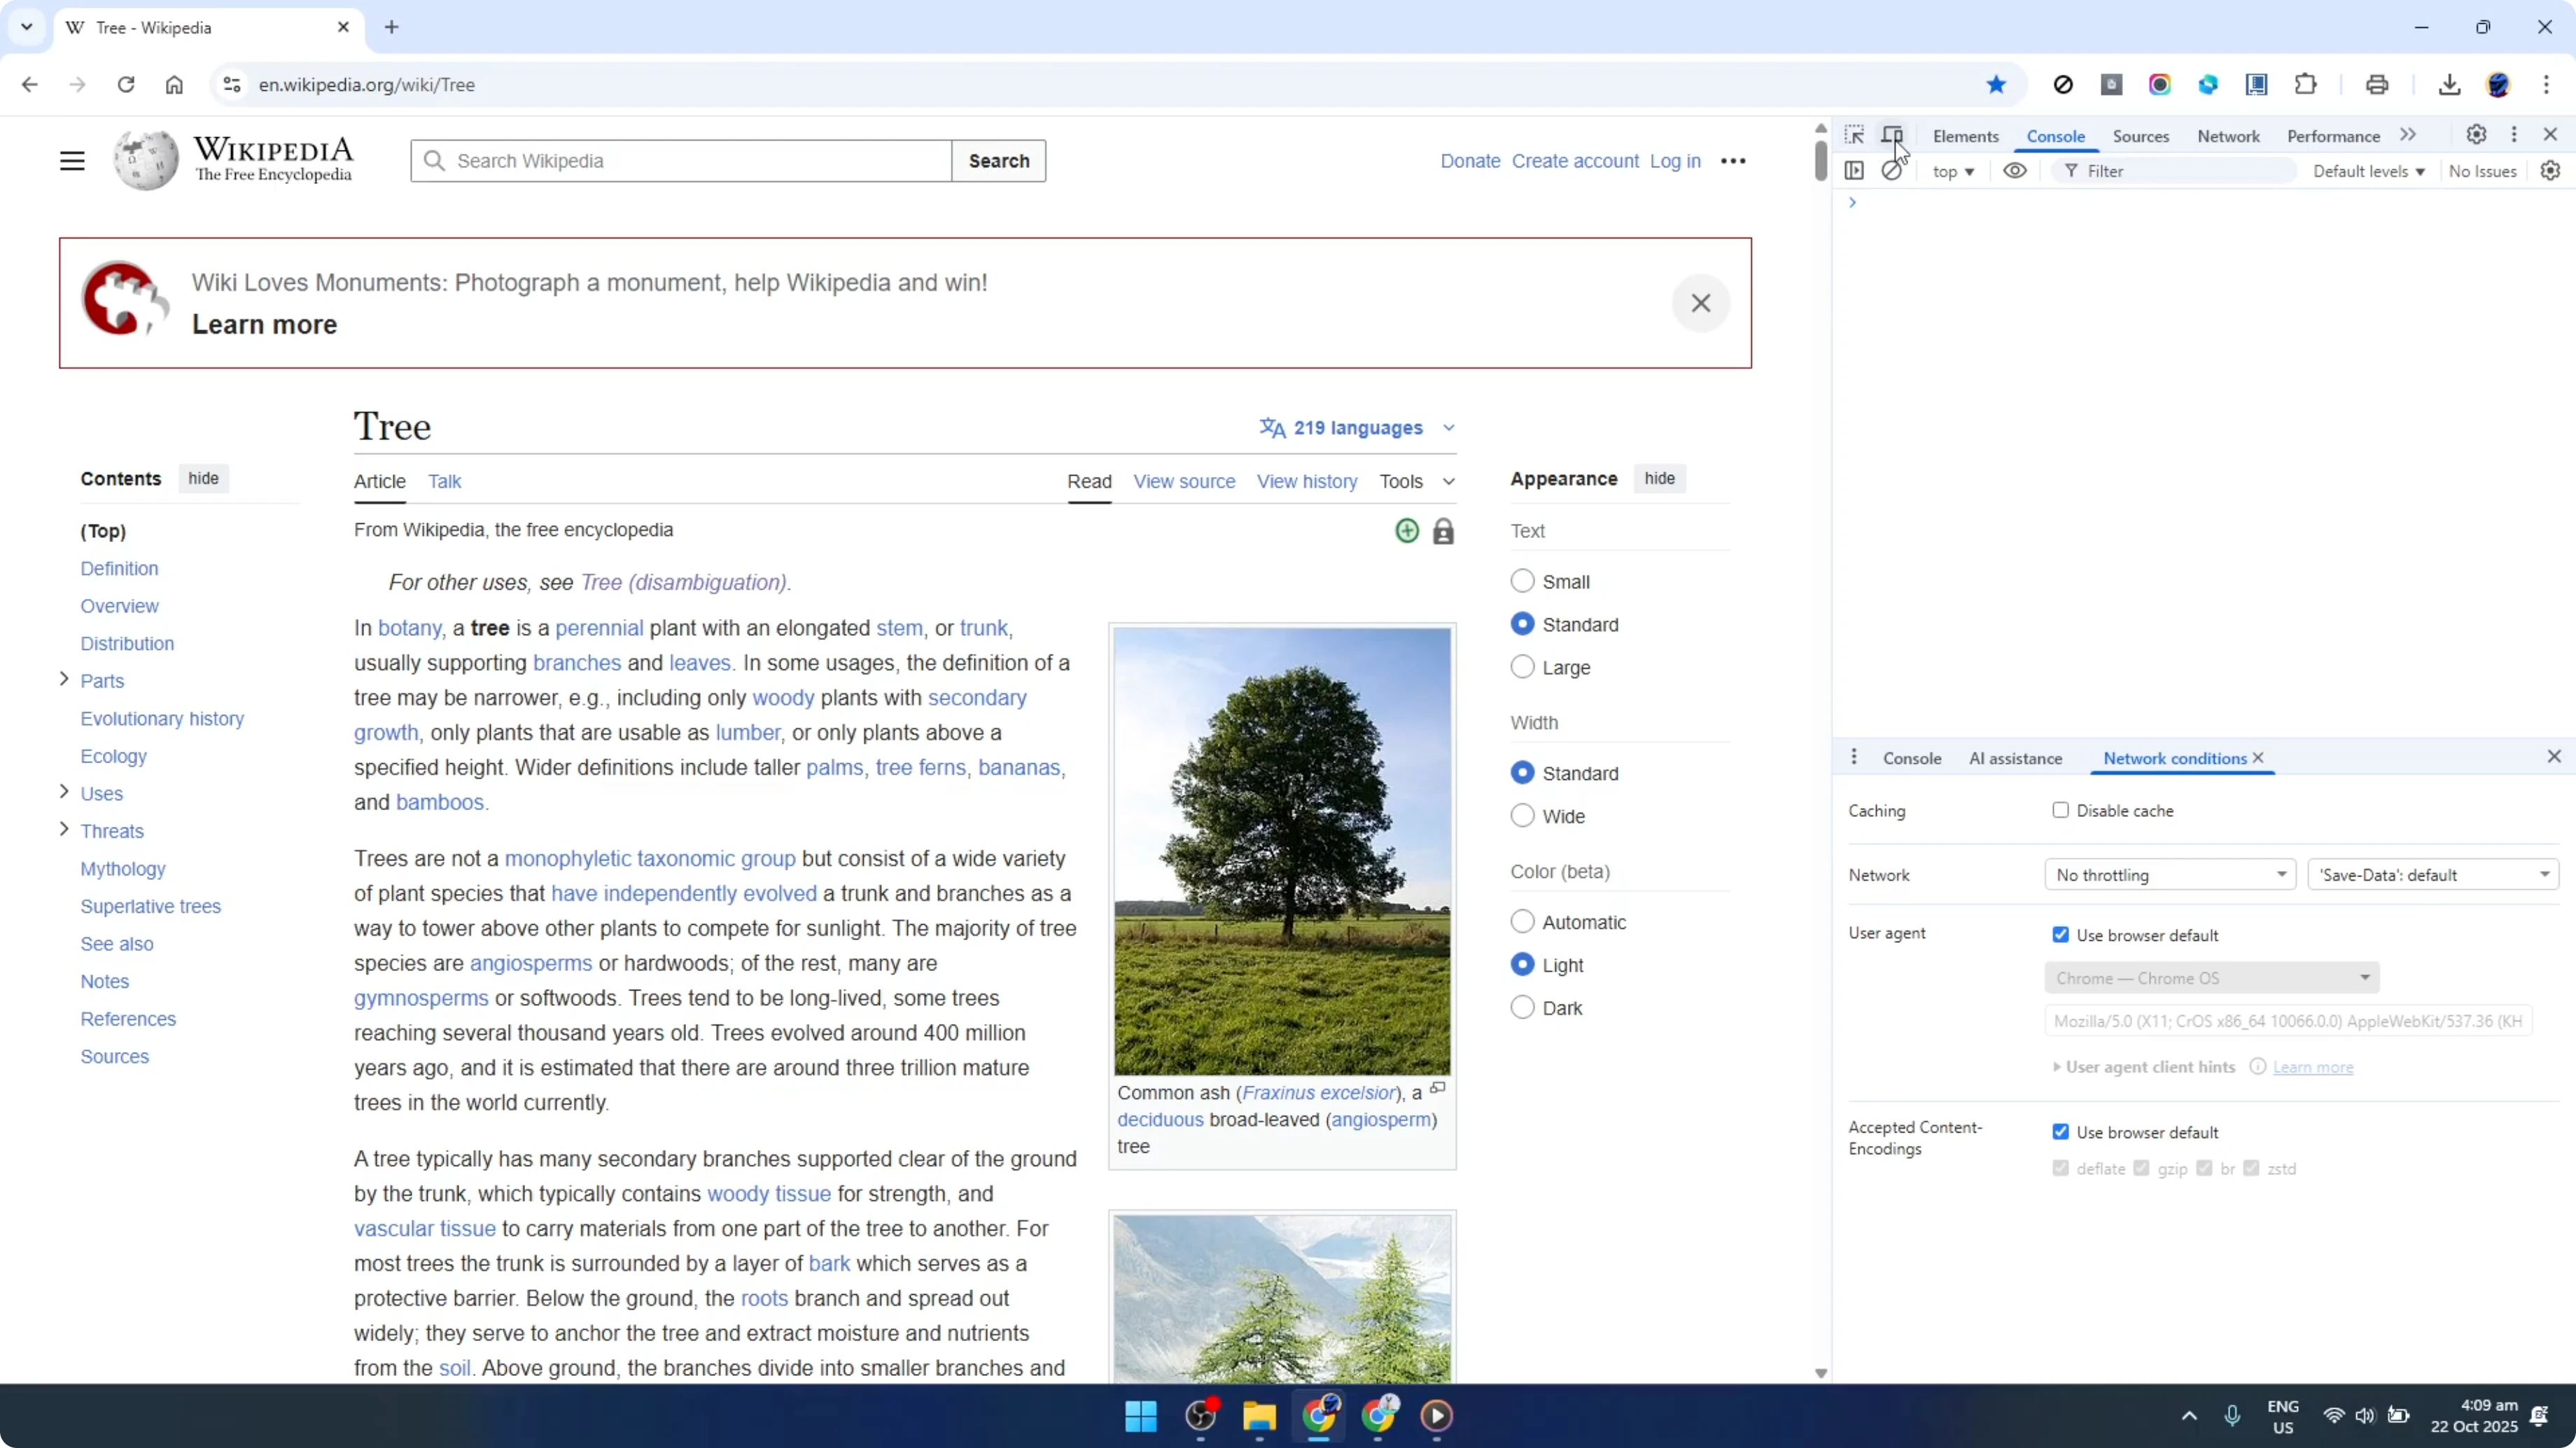The image size is (2576, 1448).
Task: Open the Chrome extensions puzzle icon
Action: point(2306,84)
